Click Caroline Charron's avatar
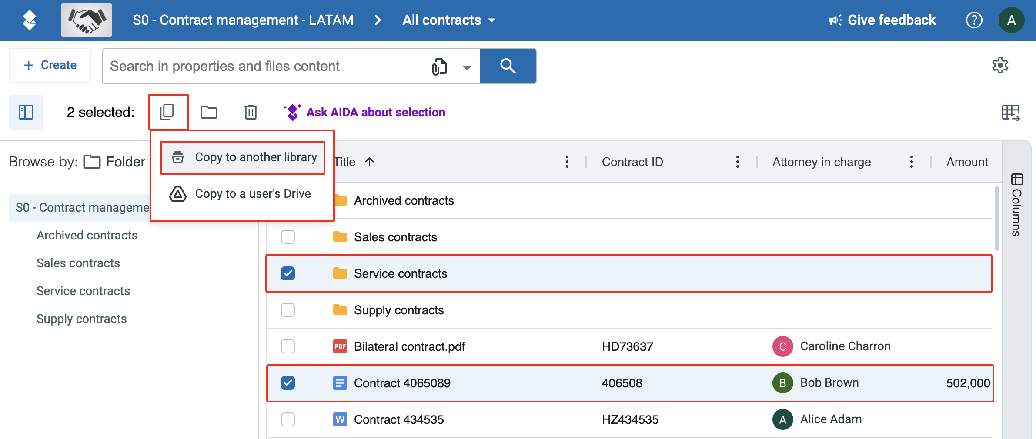Screen dimensions: 1036x439 [x=782, y=346]
